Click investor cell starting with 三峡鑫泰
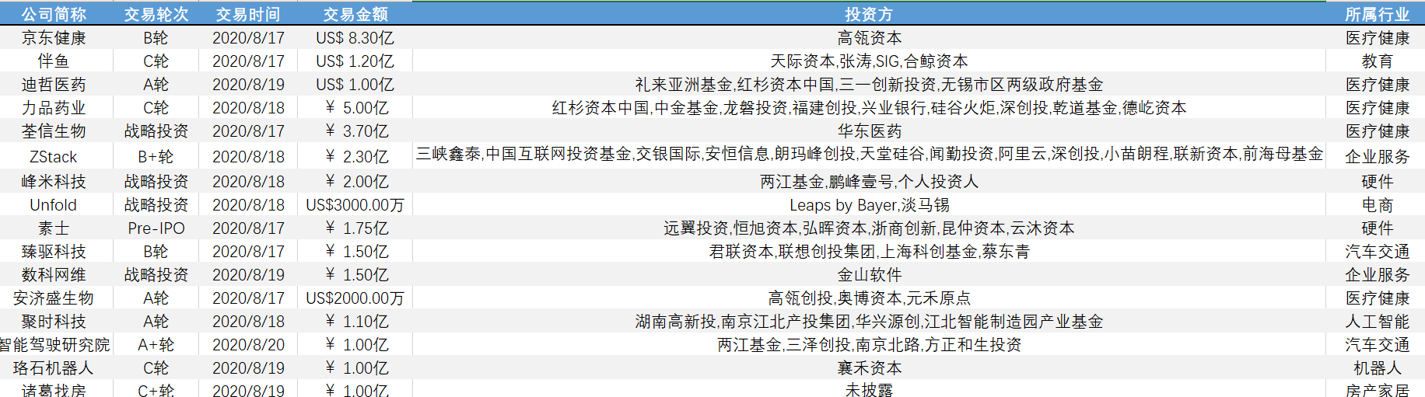The width and height of the screenshot is (1425, 397). (869, 154)
